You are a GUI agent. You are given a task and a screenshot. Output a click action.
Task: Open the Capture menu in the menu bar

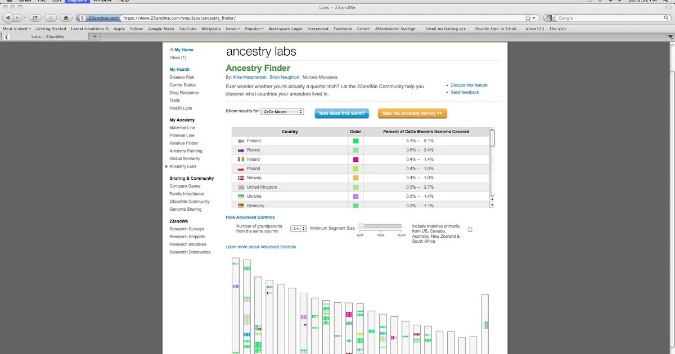point(78,1)
